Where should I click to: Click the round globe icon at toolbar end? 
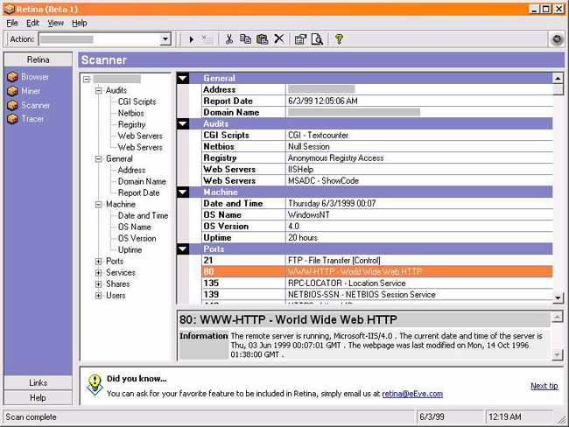(x=557, y=38)
